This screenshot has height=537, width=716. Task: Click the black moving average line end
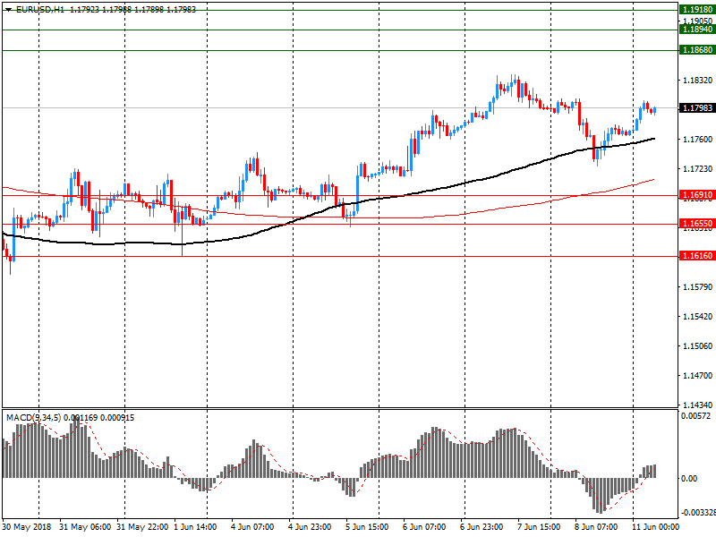click(x=654, y=139)
